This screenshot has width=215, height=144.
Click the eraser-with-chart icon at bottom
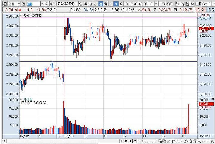[x=190, y=141]
